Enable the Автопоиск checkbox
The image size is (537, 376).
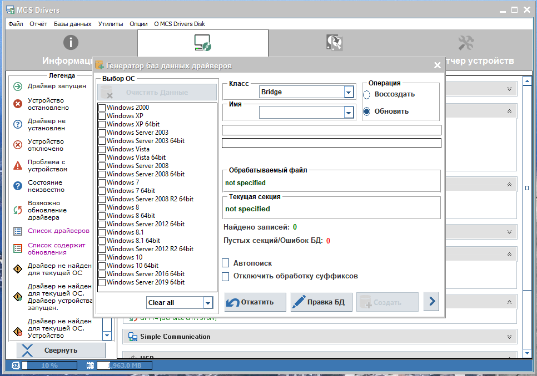coord(225,263)
